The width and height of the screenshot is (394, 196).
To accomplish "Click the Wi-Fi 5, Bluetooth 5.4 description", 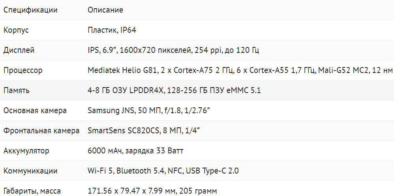I will click(x=163, y=171).
